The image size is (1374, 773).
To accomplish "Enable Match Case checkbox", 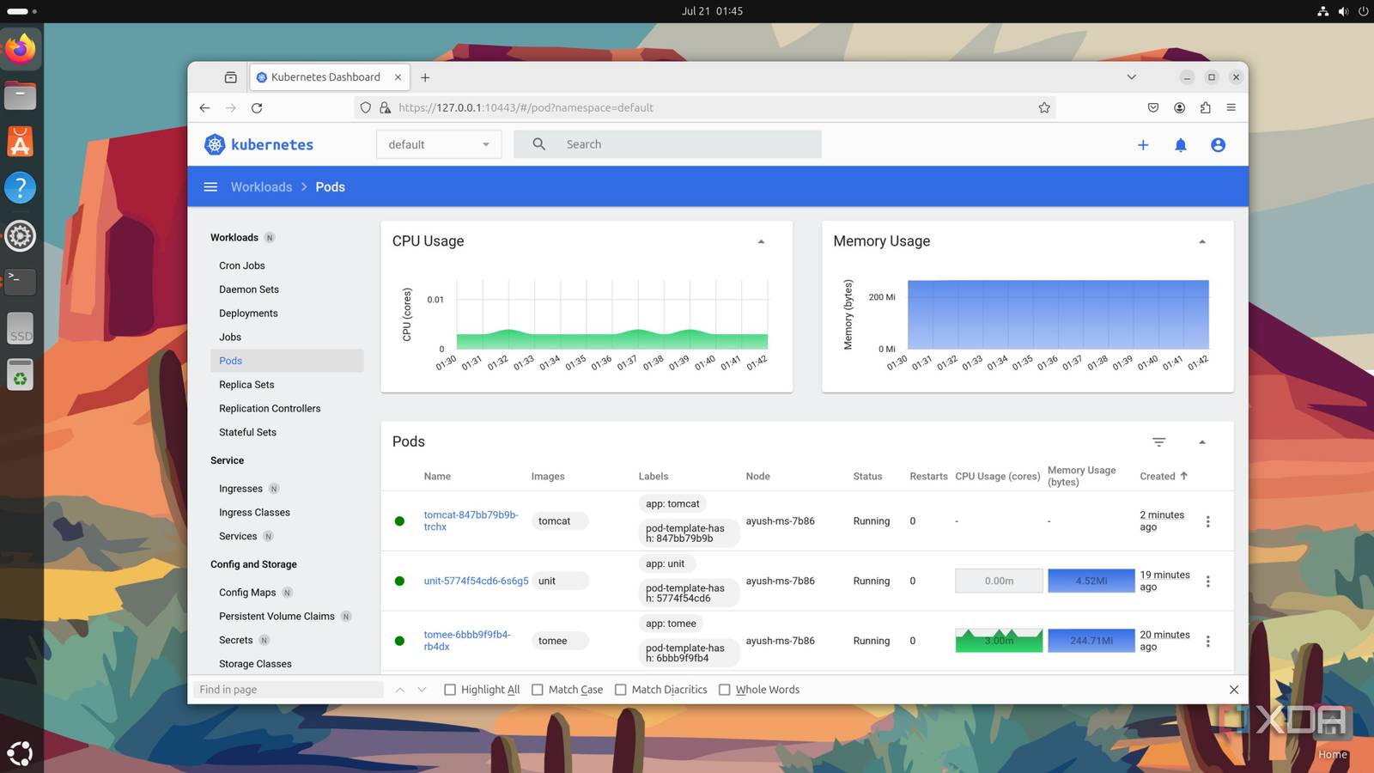I will pos(538,690).
